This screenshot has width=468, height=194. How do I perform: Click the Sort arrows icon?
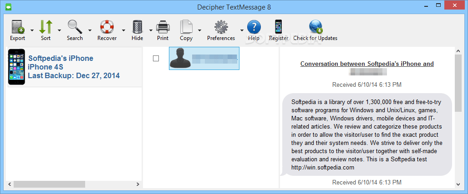point(46,27)
